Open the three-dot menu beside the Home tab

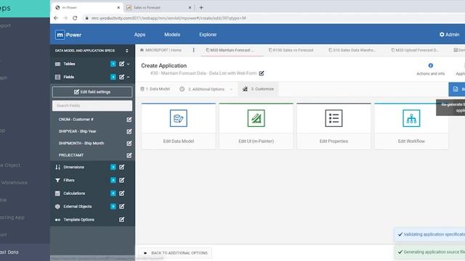194,50
